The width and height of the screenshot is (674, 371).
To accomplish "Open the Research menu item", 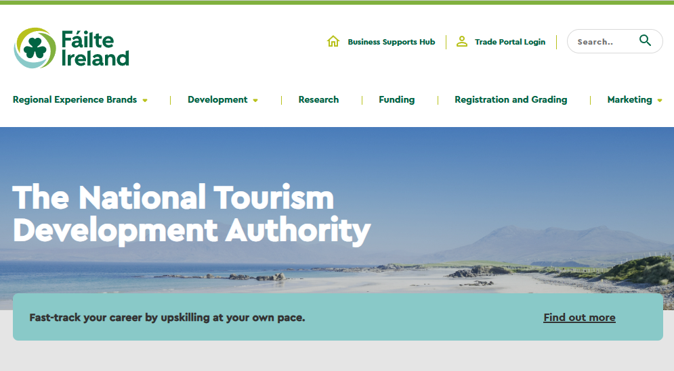I will (x=318, y=99).
